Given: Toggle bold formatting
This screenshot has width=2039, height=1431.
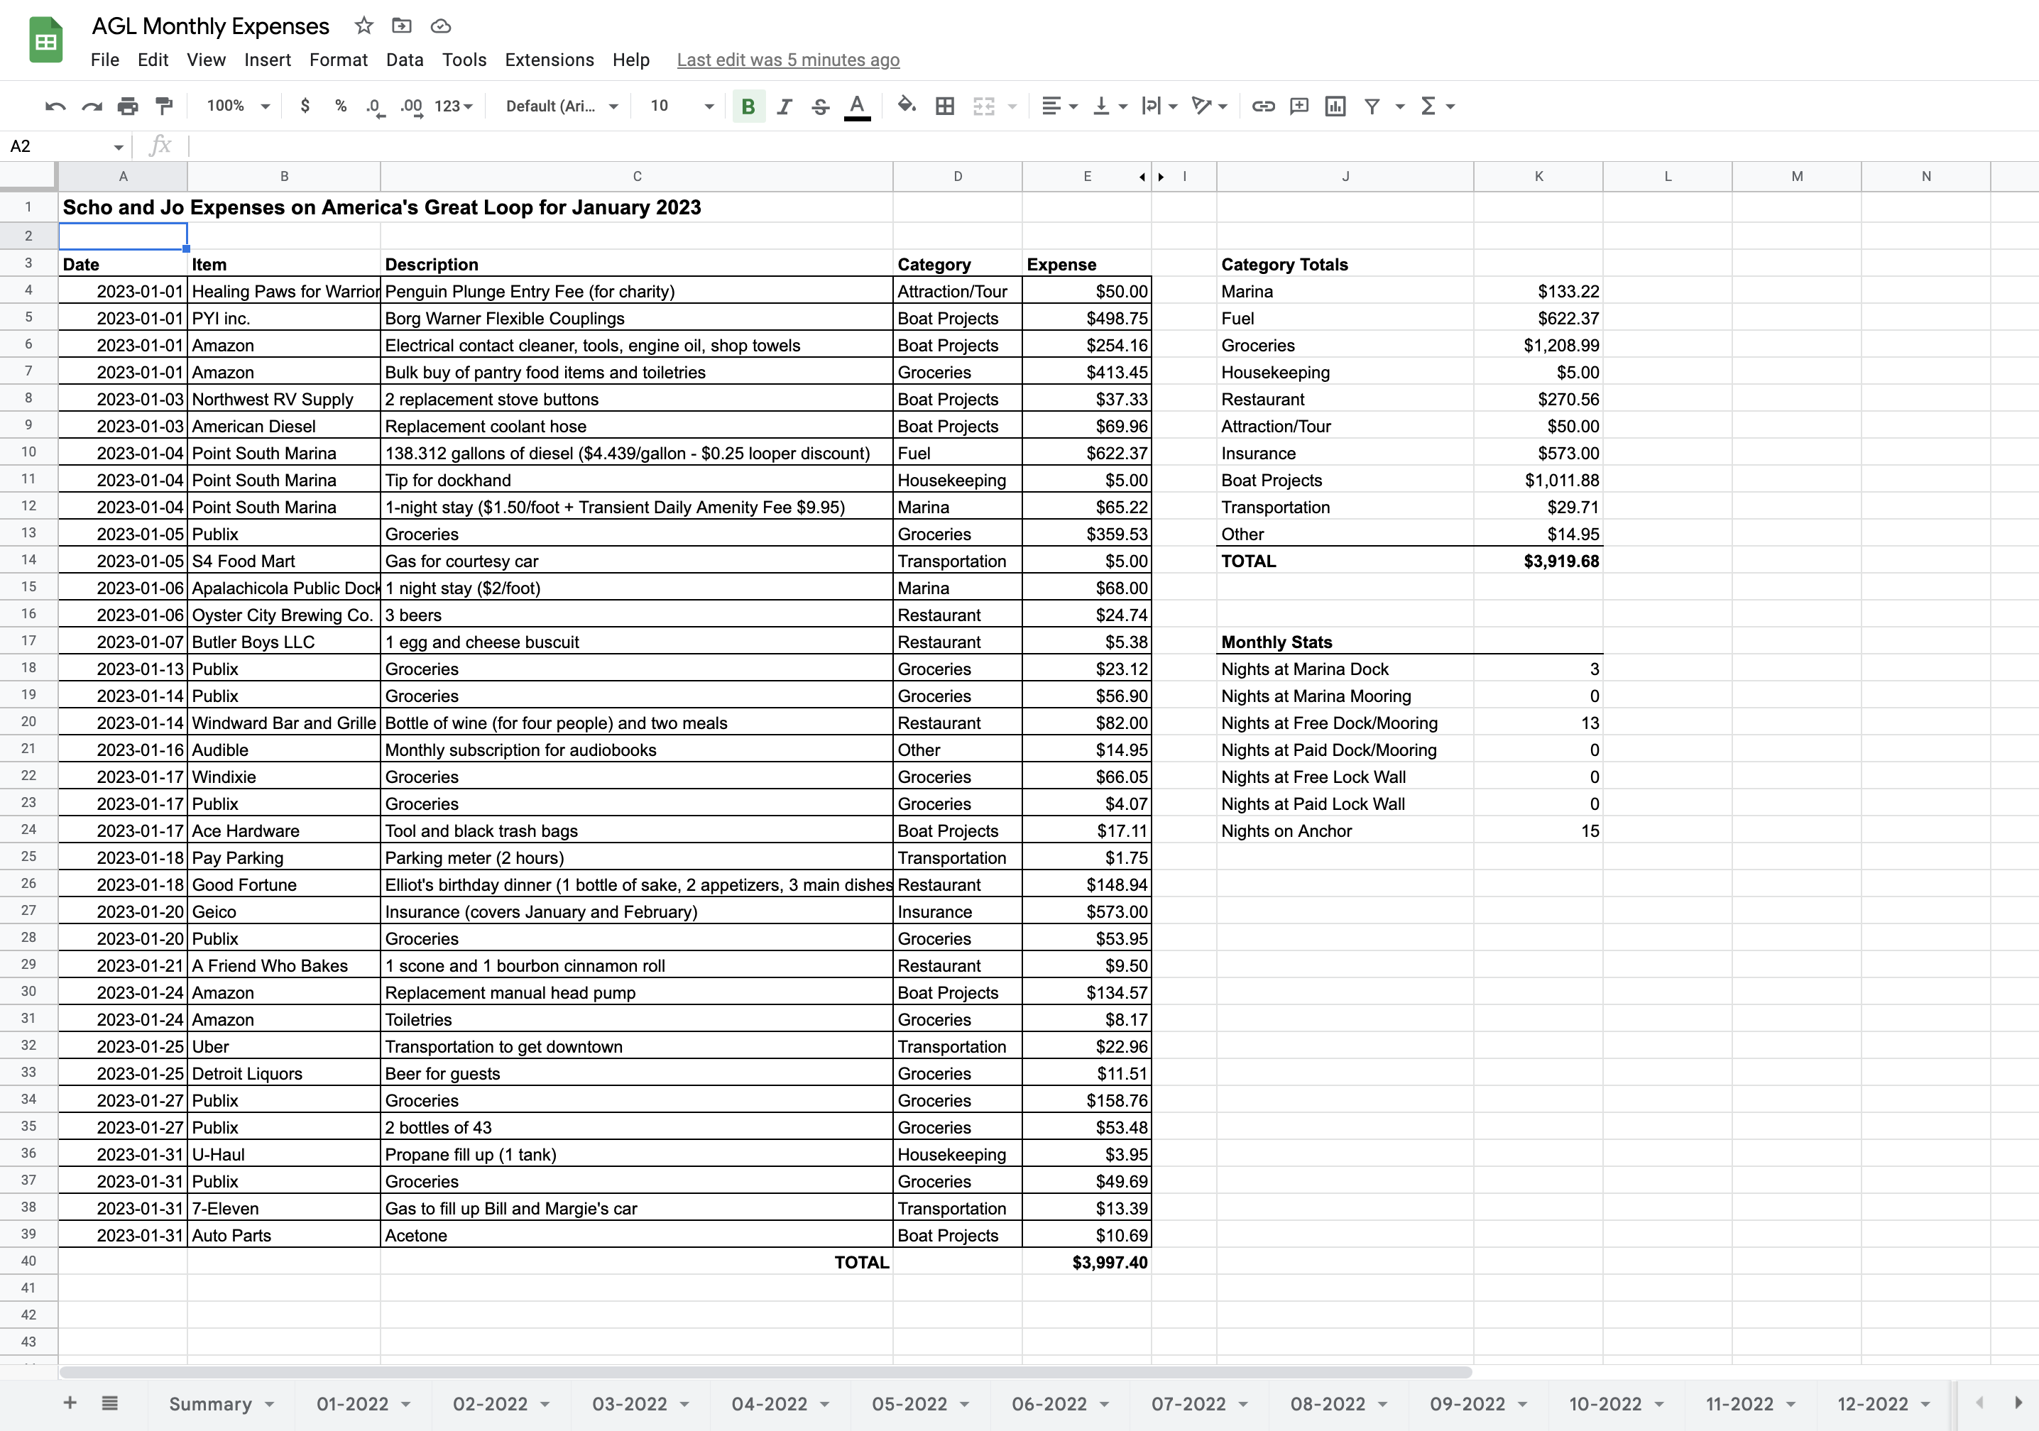Looking at the screenshot, I should (748, 106).
